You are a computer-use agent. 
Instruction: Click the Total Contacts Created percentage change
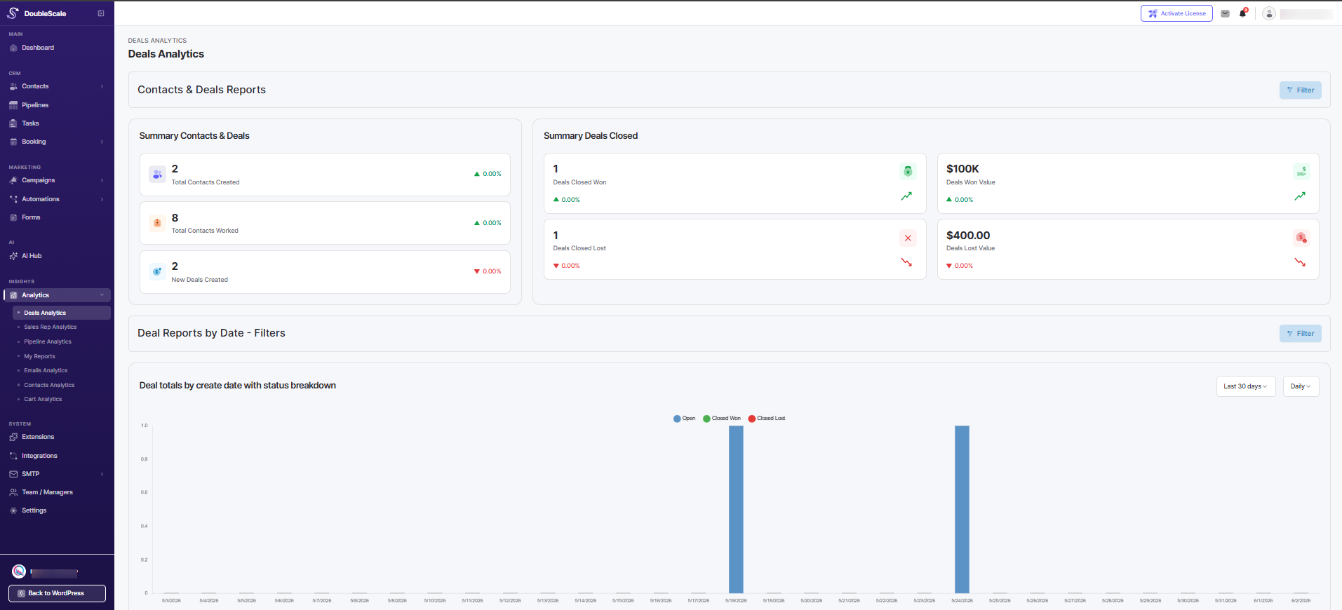tap(488, 174)
